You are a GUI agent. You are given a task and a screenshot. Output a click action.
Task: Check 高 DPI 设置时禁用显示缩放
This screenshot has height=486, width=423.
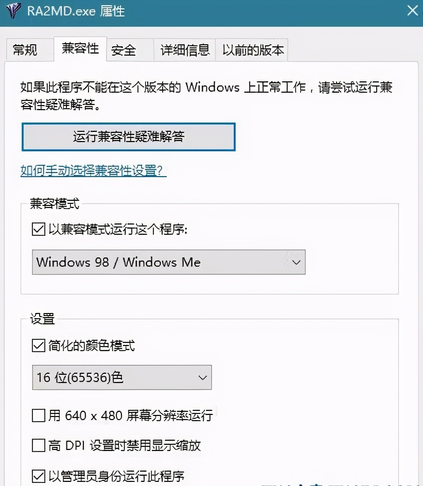39,446
